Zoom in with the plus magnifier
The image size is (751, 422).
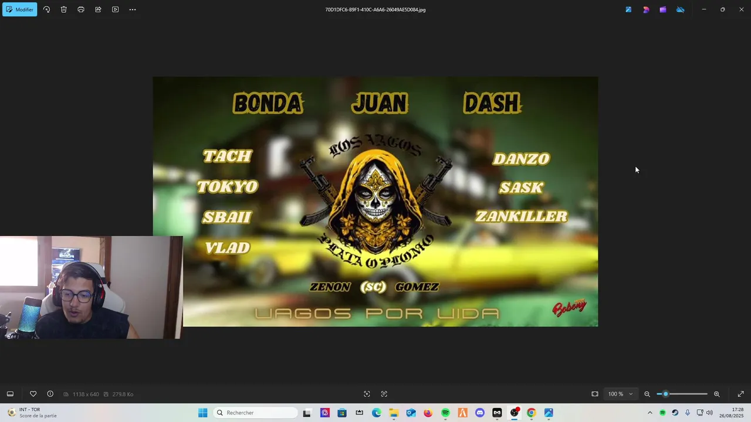point(716,394)
